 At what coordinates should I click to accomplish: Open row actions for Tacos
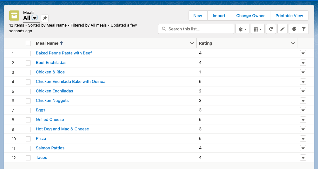303,158
